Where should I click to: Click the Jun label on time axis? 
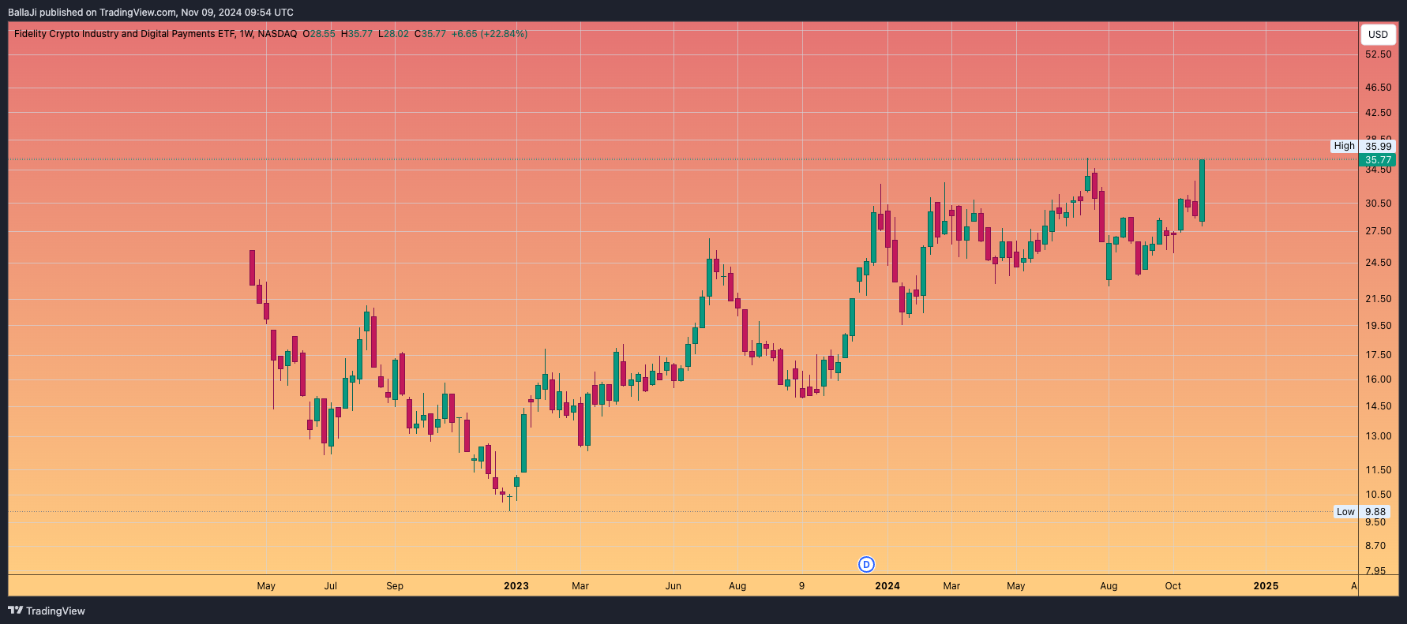coord(673,585)
